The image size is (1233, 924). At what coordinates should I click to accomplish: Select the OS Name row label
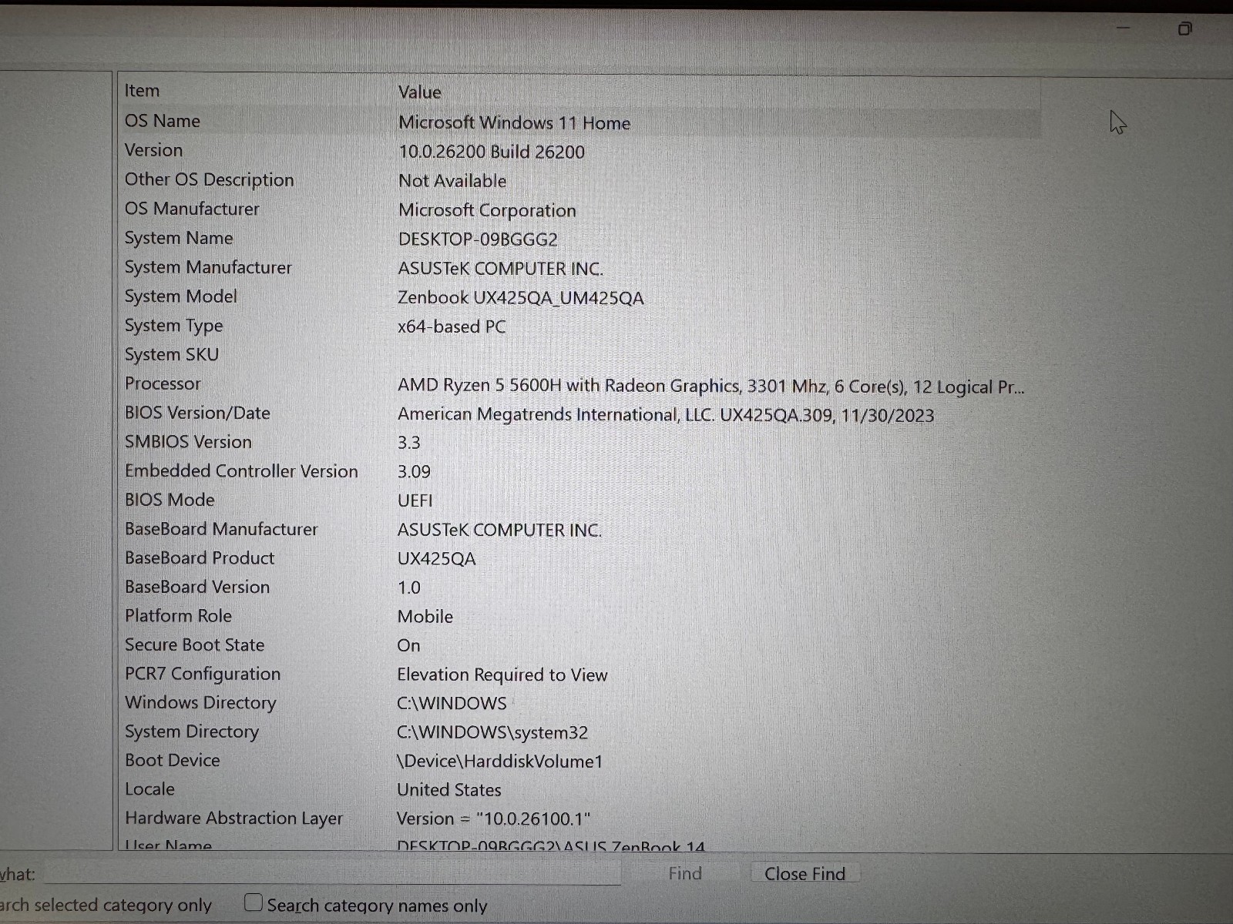click(x=162, y=121)
